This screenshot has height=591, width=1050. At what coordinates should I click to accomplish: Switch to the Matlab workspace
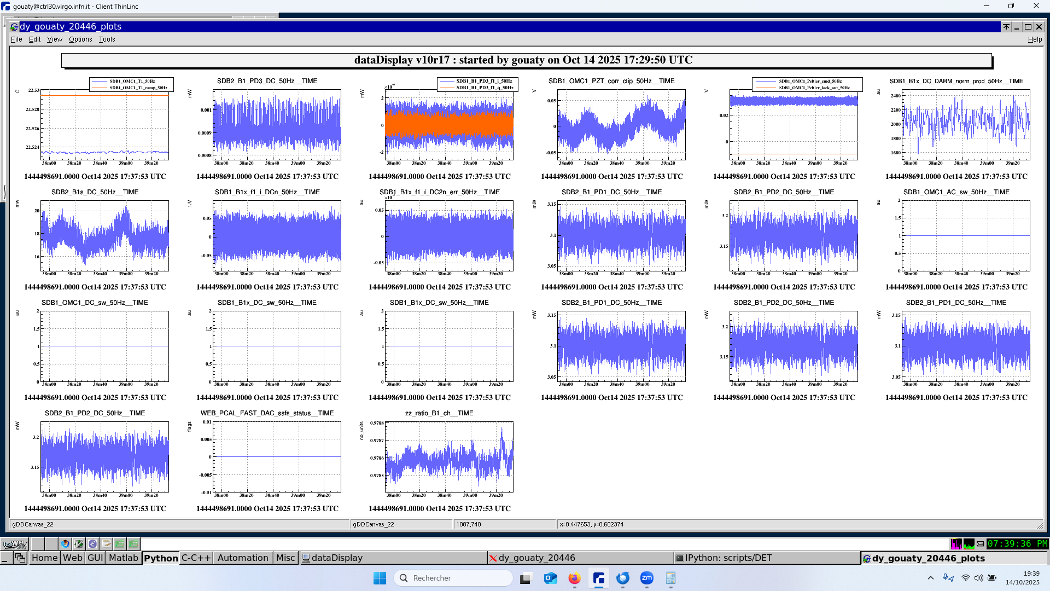(x=123, y=558)
